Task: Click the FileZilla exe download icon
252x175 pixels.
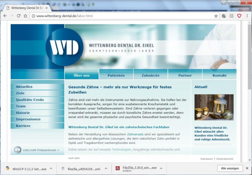Action: tap(118, 168)
